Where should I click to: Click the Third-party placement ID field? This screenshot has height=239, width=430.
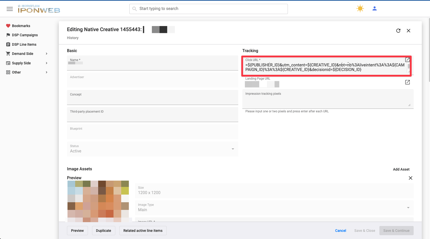coord(153,114)
